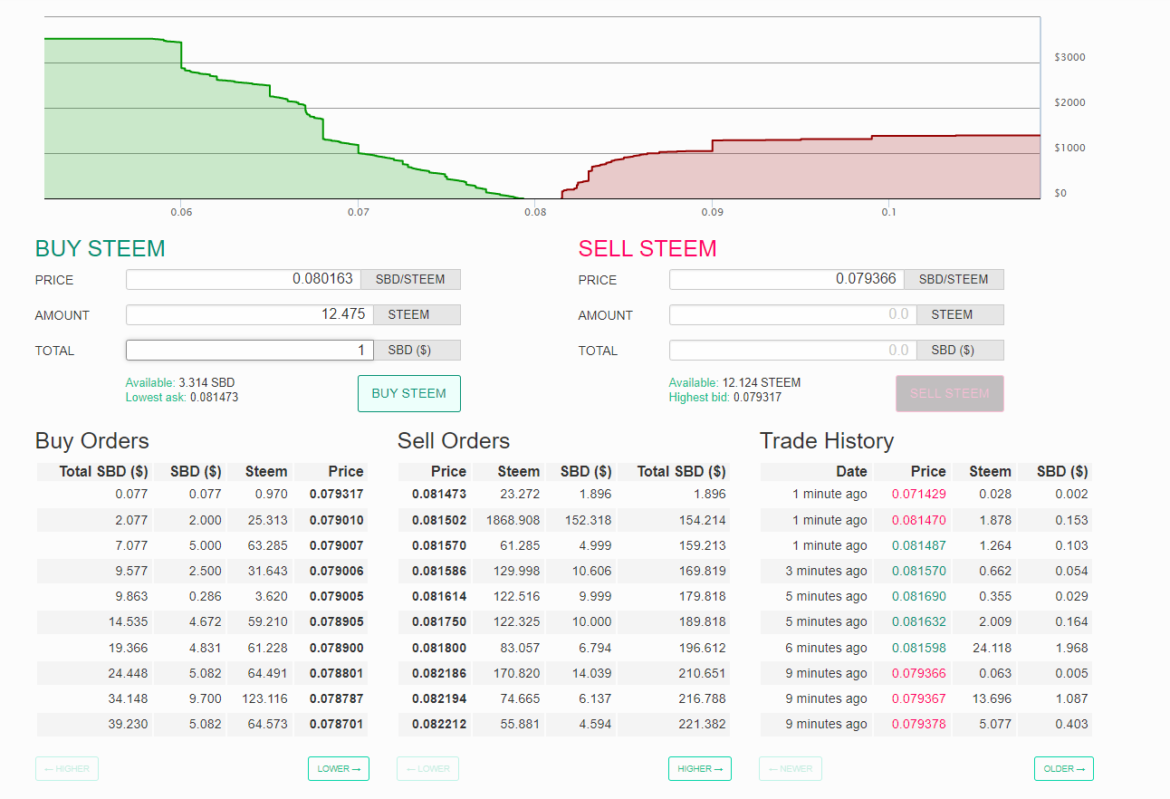
Task: Click trade history price 0.081487
Action: (x=918, y=545)
